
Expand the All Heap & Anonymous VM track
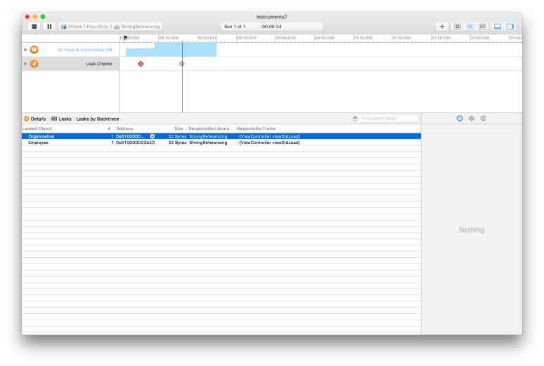pos(26,50)
